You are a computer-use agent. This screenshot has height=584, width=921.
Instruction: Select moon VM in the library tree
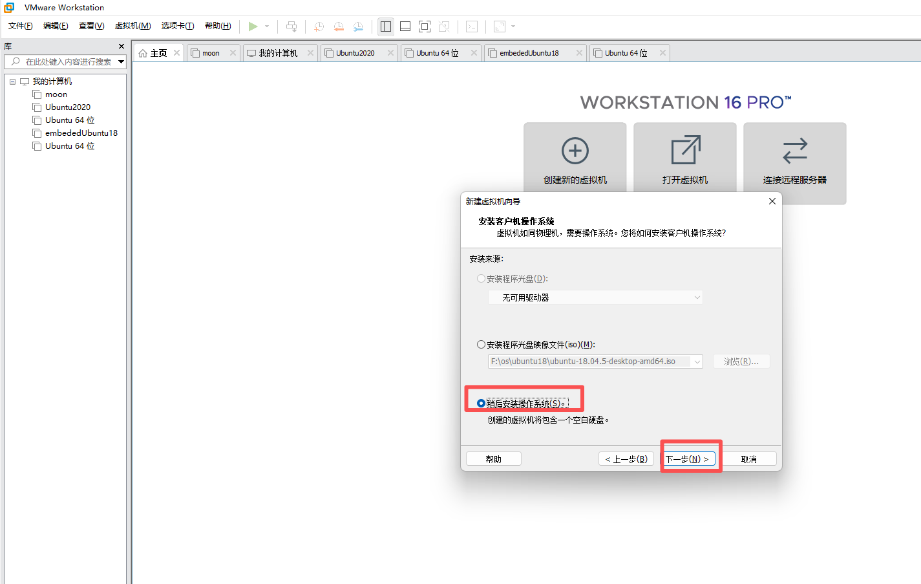click(x=56, y=94)
